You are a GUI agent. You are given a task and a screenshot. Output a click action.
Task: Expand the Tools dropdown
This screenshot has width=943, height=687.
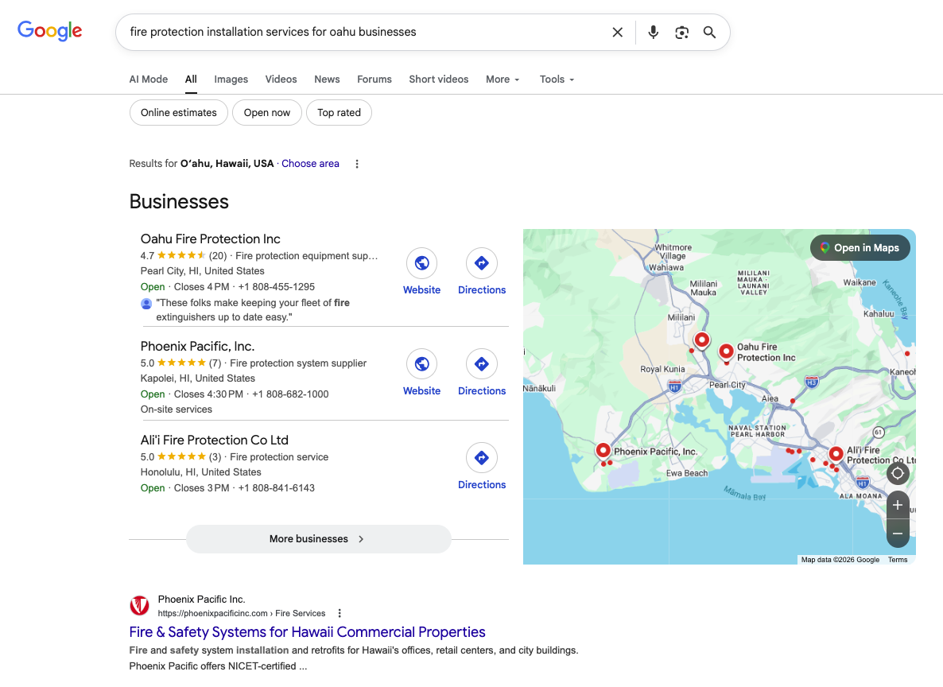(x=557, y=80)
